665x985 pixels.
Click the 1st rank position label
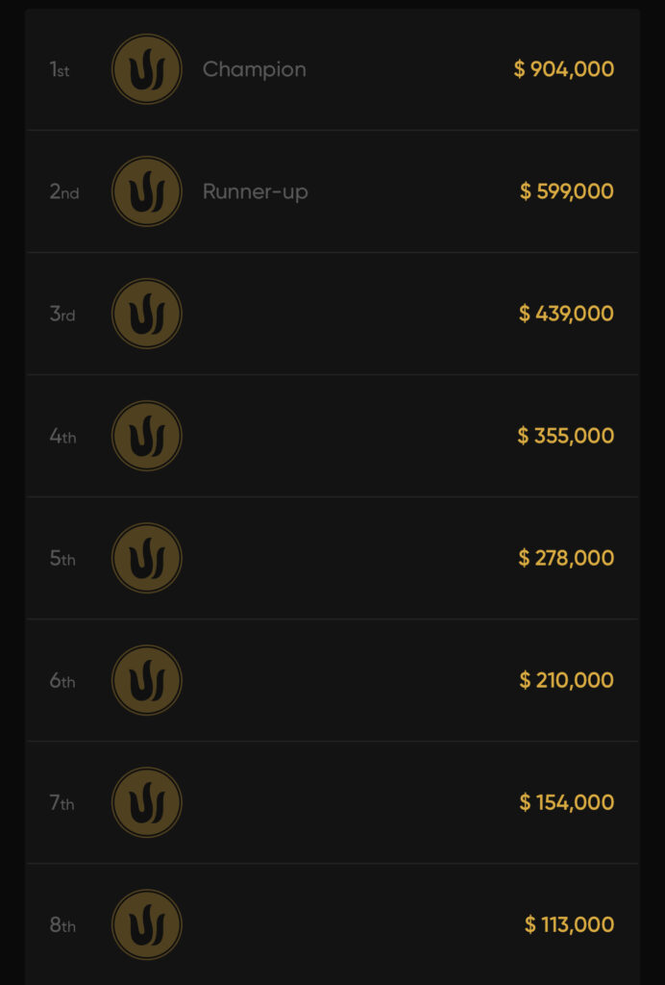(60, 70)
